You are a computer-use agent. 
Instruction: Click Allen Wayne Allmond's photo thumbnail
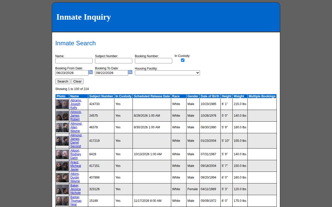tap(62, 127)
